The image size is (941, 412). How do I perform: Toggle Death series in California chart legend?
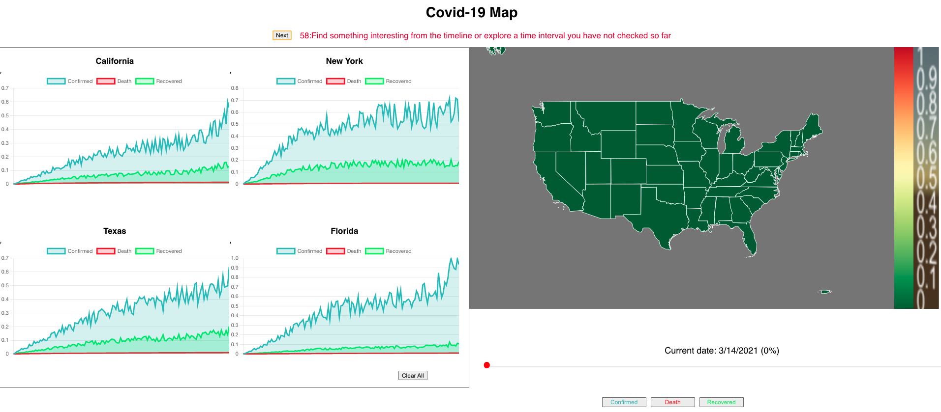pyautogui.click(x=114, y=81)
